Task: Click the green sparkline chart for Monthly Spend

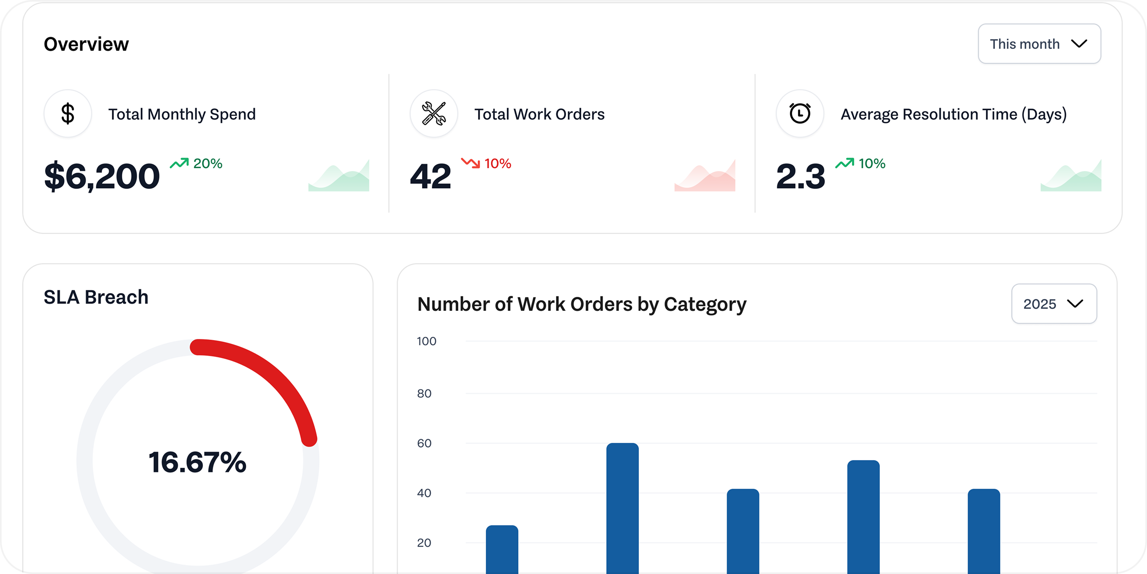Action: point(339,176)
